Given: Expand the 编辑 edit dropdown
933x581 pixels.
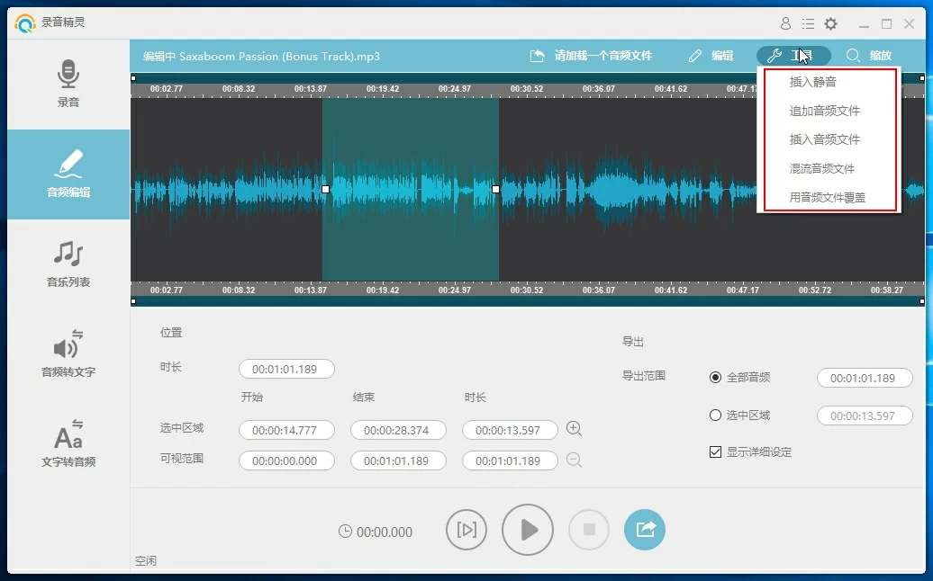Looking at the screenshot, I should point(711,56).
